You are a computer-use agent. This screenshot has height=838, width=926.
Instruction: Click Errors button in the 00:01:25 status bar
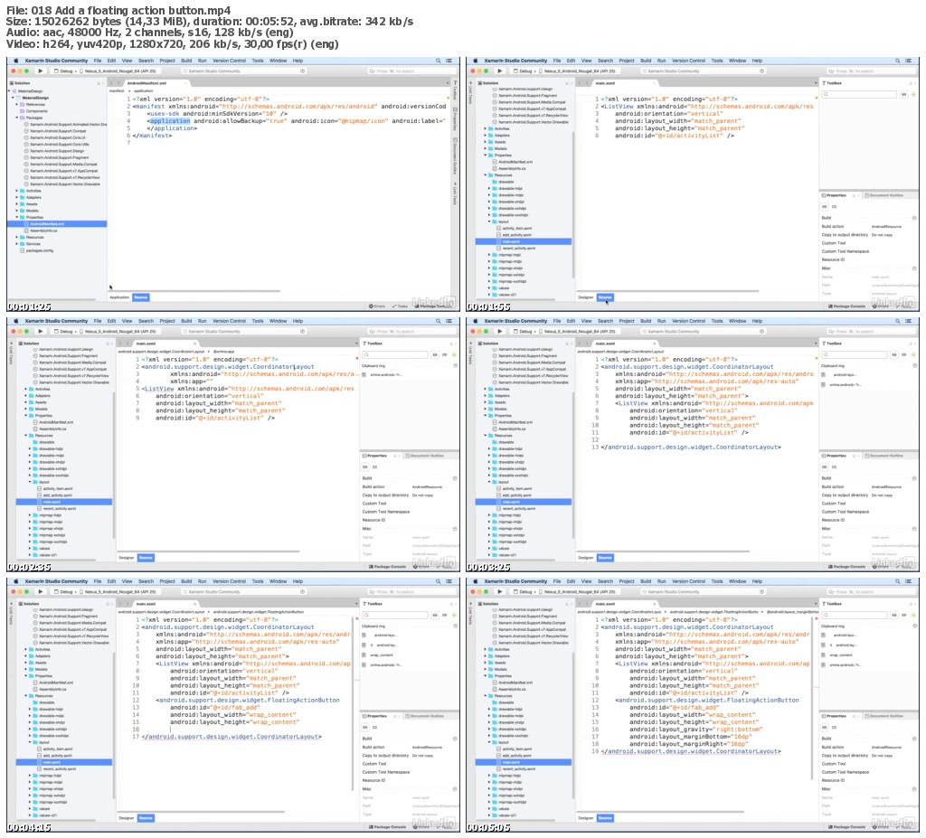377,306
